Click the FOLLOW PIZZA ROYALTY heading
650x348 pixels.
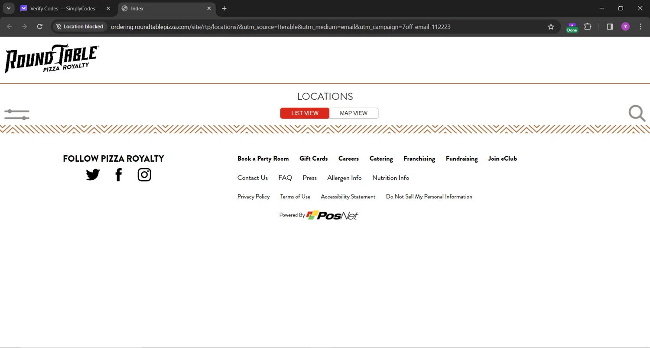114,159
